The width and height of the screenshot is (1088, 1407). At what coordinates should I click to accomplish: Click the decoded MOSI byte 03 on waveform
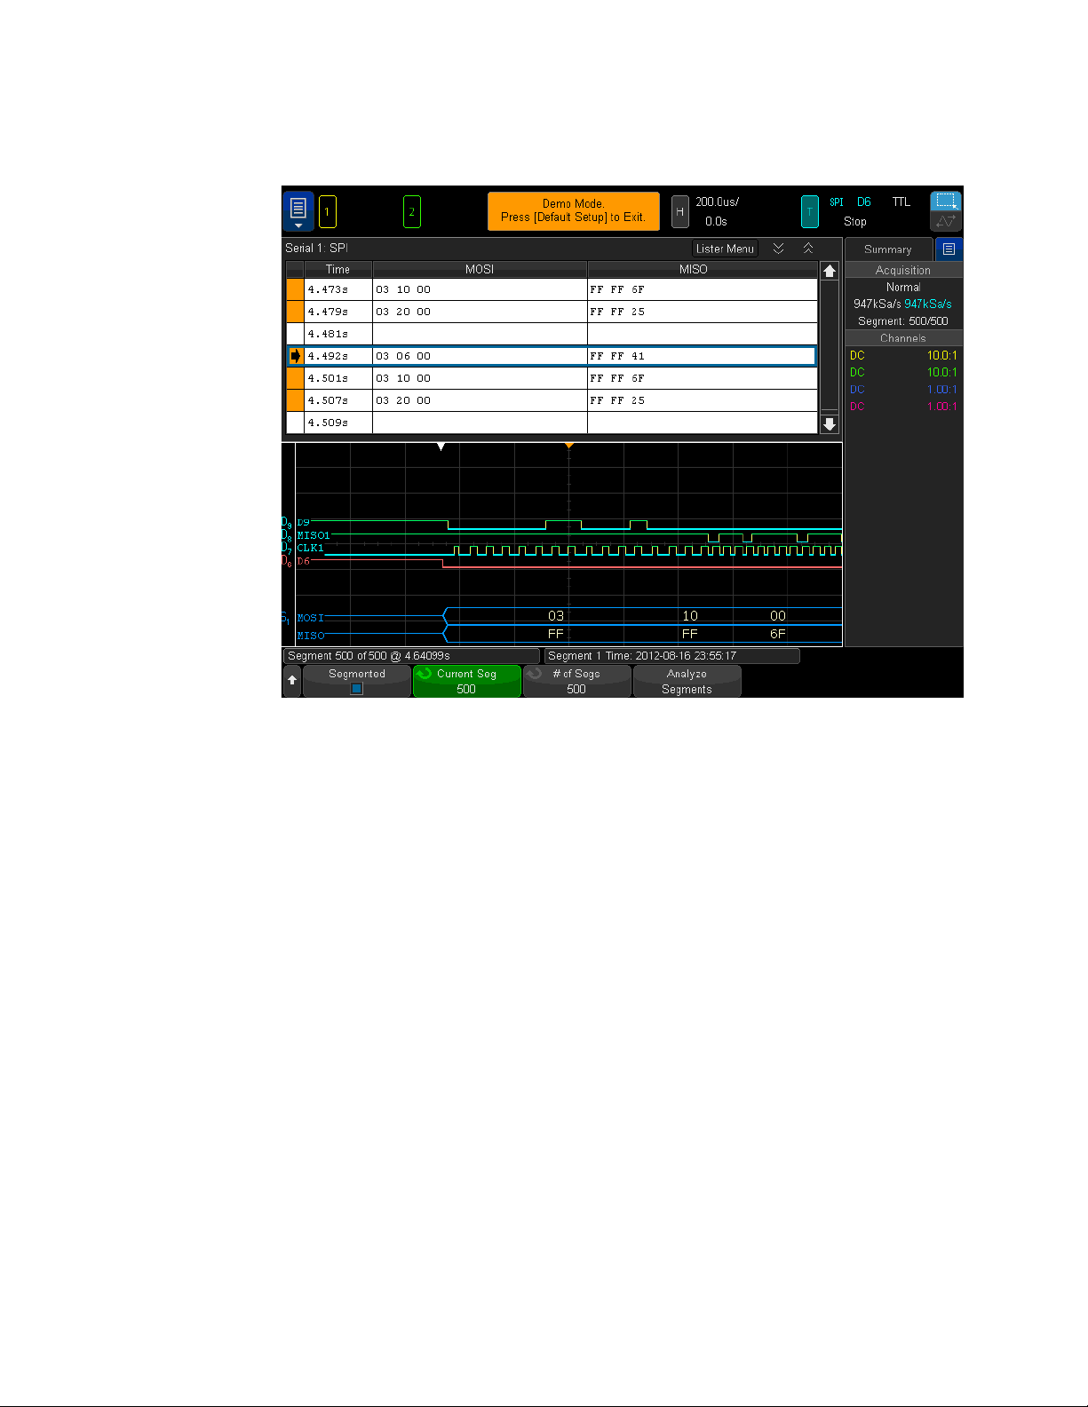click(x=556, y=616)
